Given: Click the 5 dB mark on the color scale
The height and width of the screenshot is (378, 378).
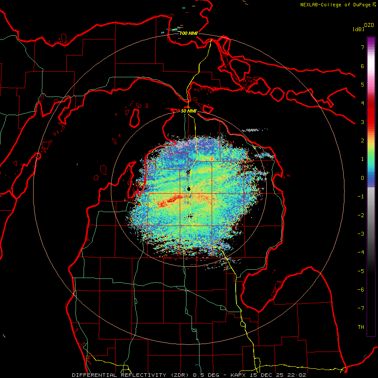Looking at the screenshot, I should [362, 84].
